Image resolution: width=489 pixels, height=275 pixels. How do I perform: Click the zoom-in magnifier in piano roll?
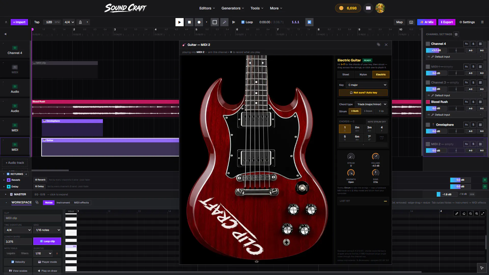coord(477,213)
